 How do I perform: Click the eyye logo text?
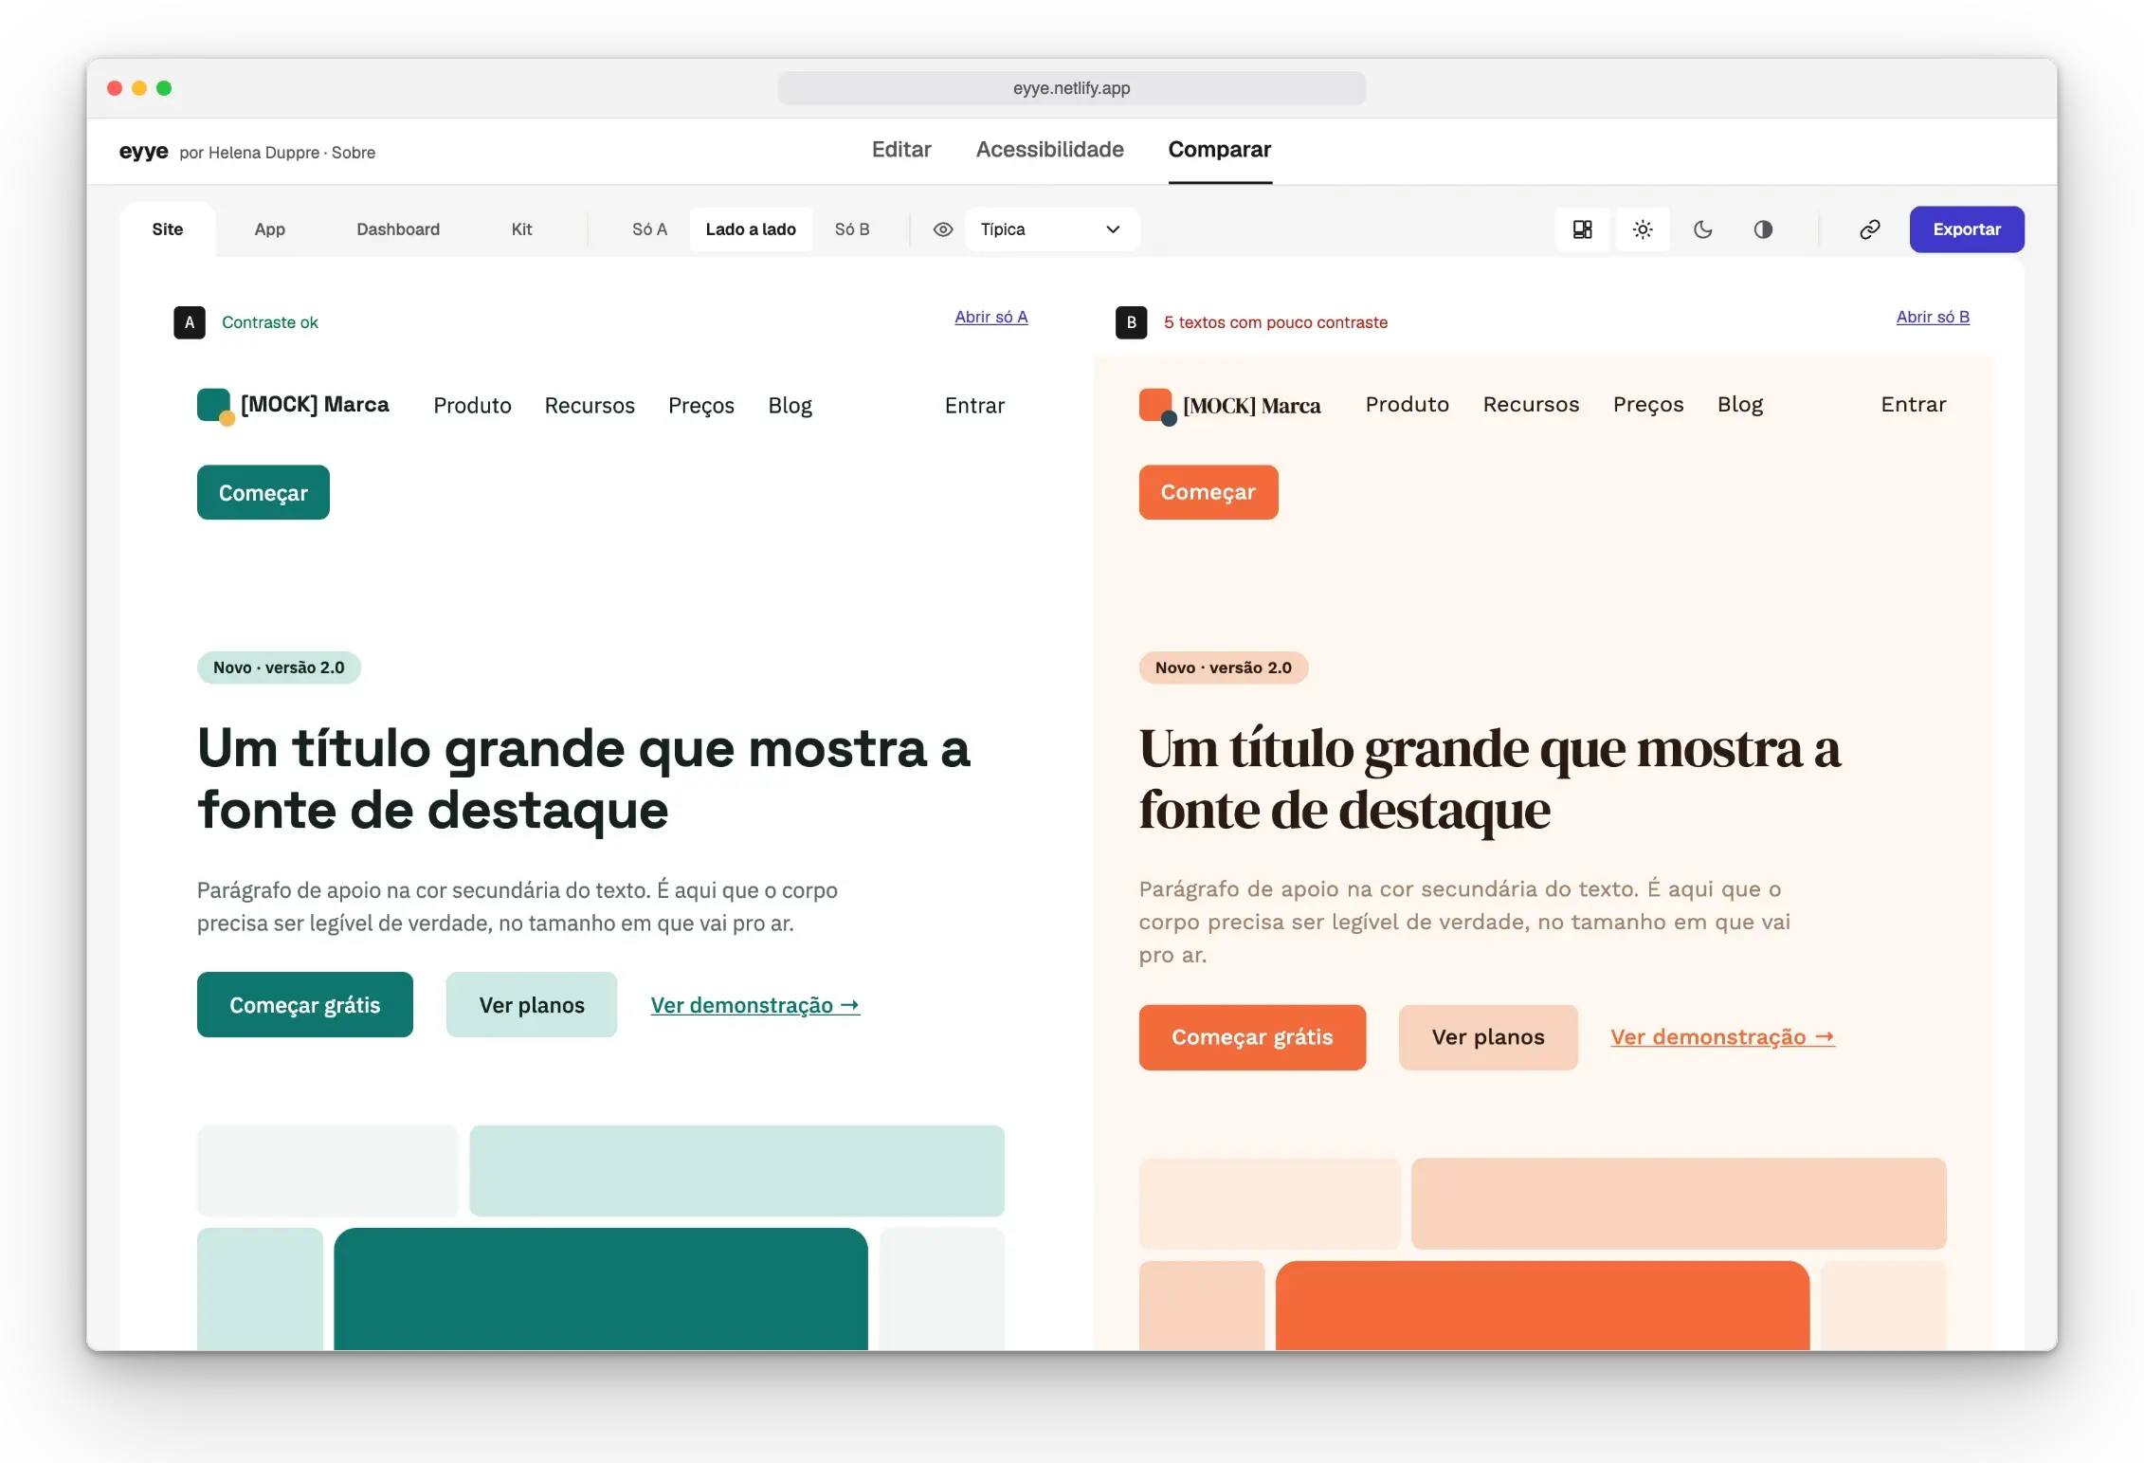(x=144, y=151)
